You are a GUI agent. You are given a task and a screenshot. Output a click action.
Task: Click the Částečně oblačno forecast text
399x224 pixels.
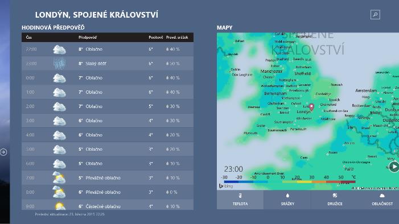(103, 206)
